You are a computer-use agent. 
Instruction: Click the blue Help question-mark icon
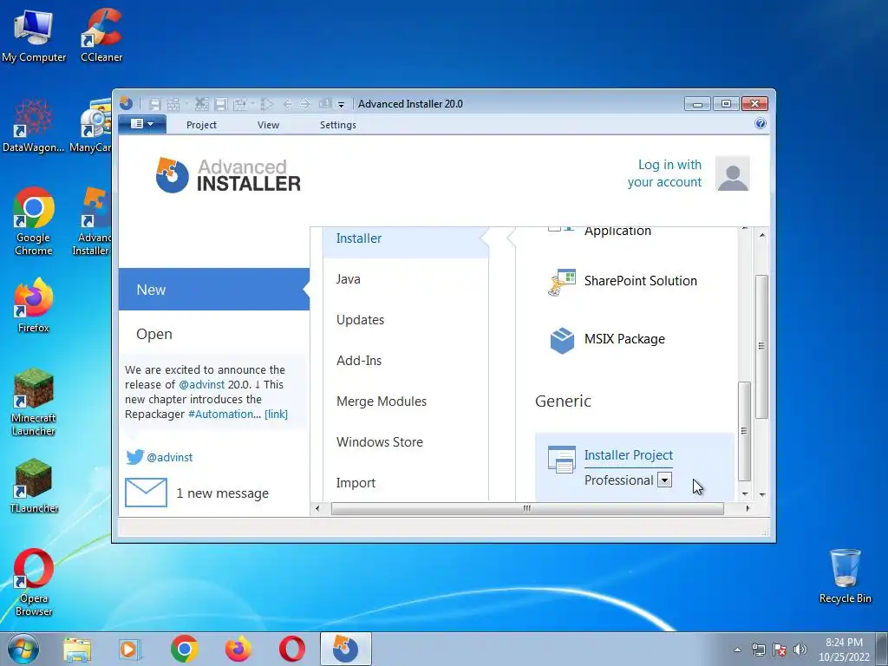[760, 123]
